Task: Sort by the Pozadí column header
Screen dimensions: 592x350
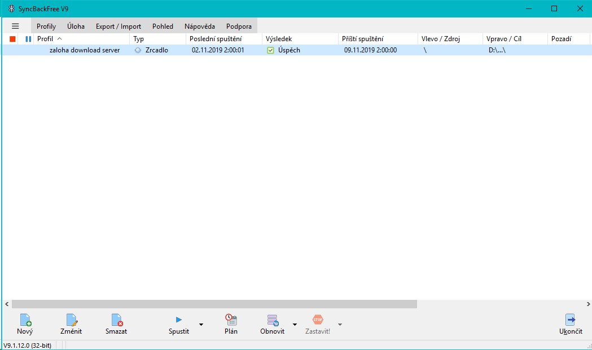Action: [x=568, y=39]
